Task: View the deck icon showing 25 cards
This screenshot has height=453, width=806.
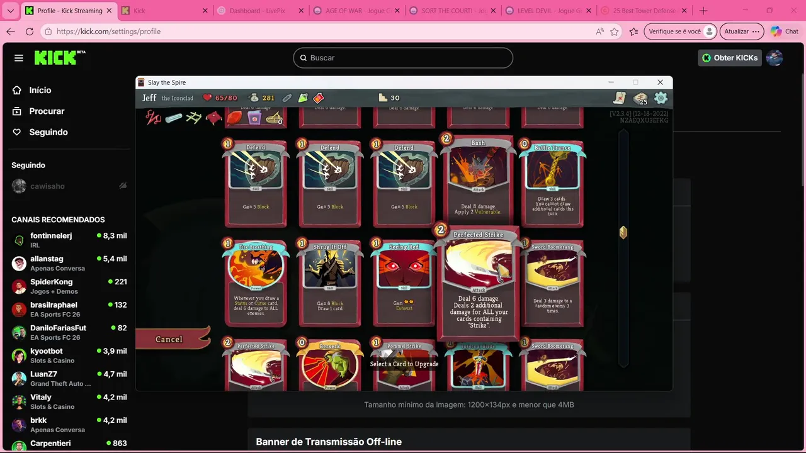Action: (x=640, y=98)
